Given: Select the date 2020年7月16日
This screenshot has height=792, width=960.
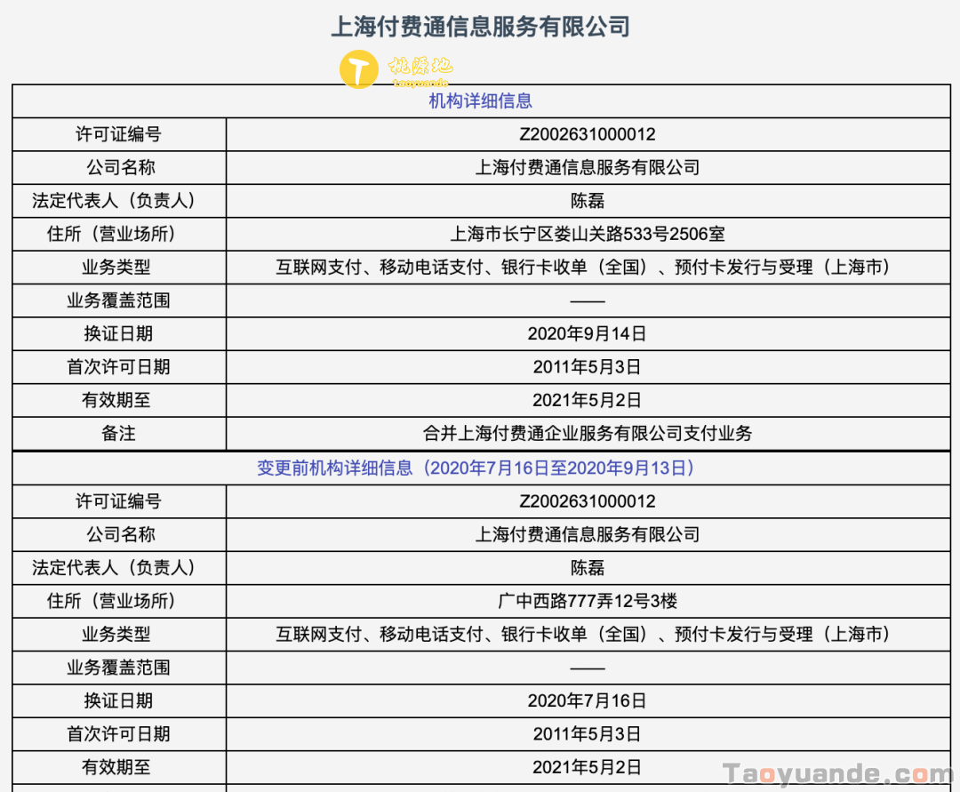Looking at the screenshot, I should pyautogui.click(x=588, y=701).
